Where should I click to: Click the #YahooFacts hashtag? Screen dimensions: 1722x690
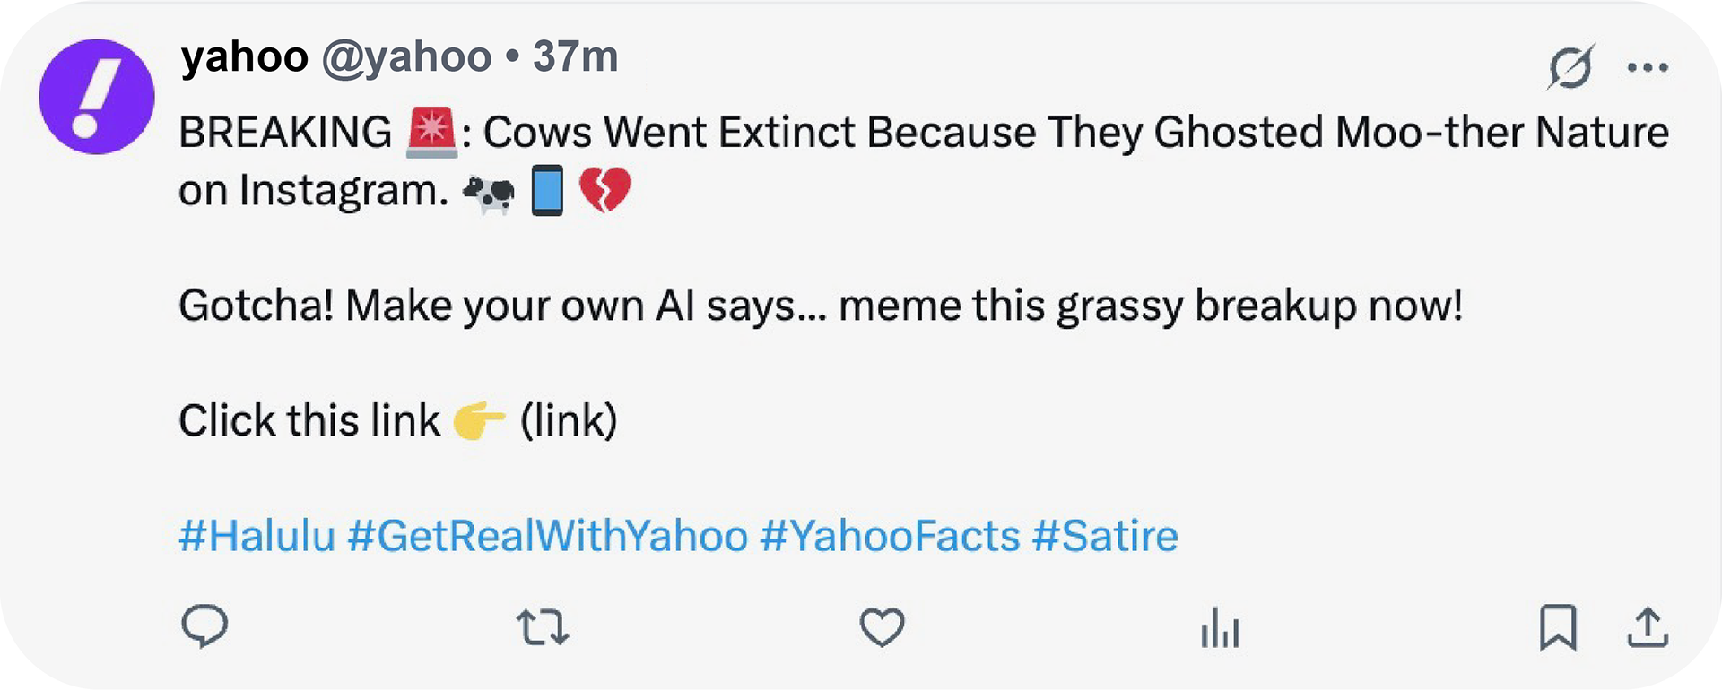890,536
